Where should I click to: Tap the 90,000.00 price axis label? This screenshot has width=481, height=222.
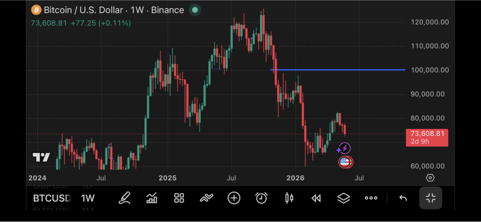pos(428,94)
